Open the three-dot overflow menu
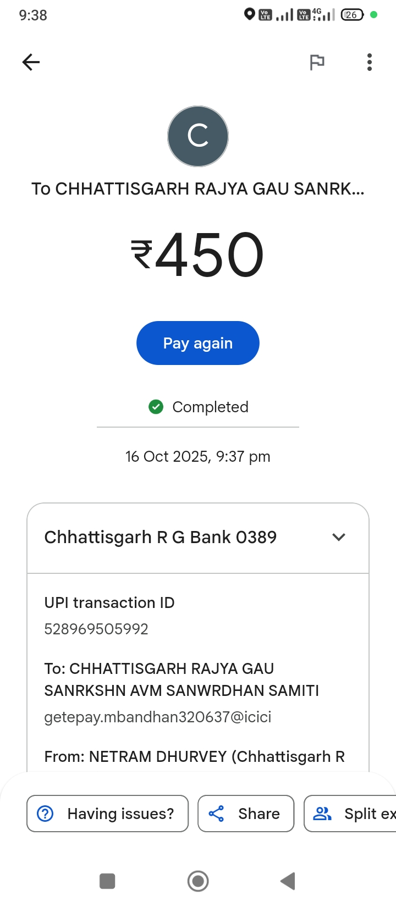 [370, 62]
